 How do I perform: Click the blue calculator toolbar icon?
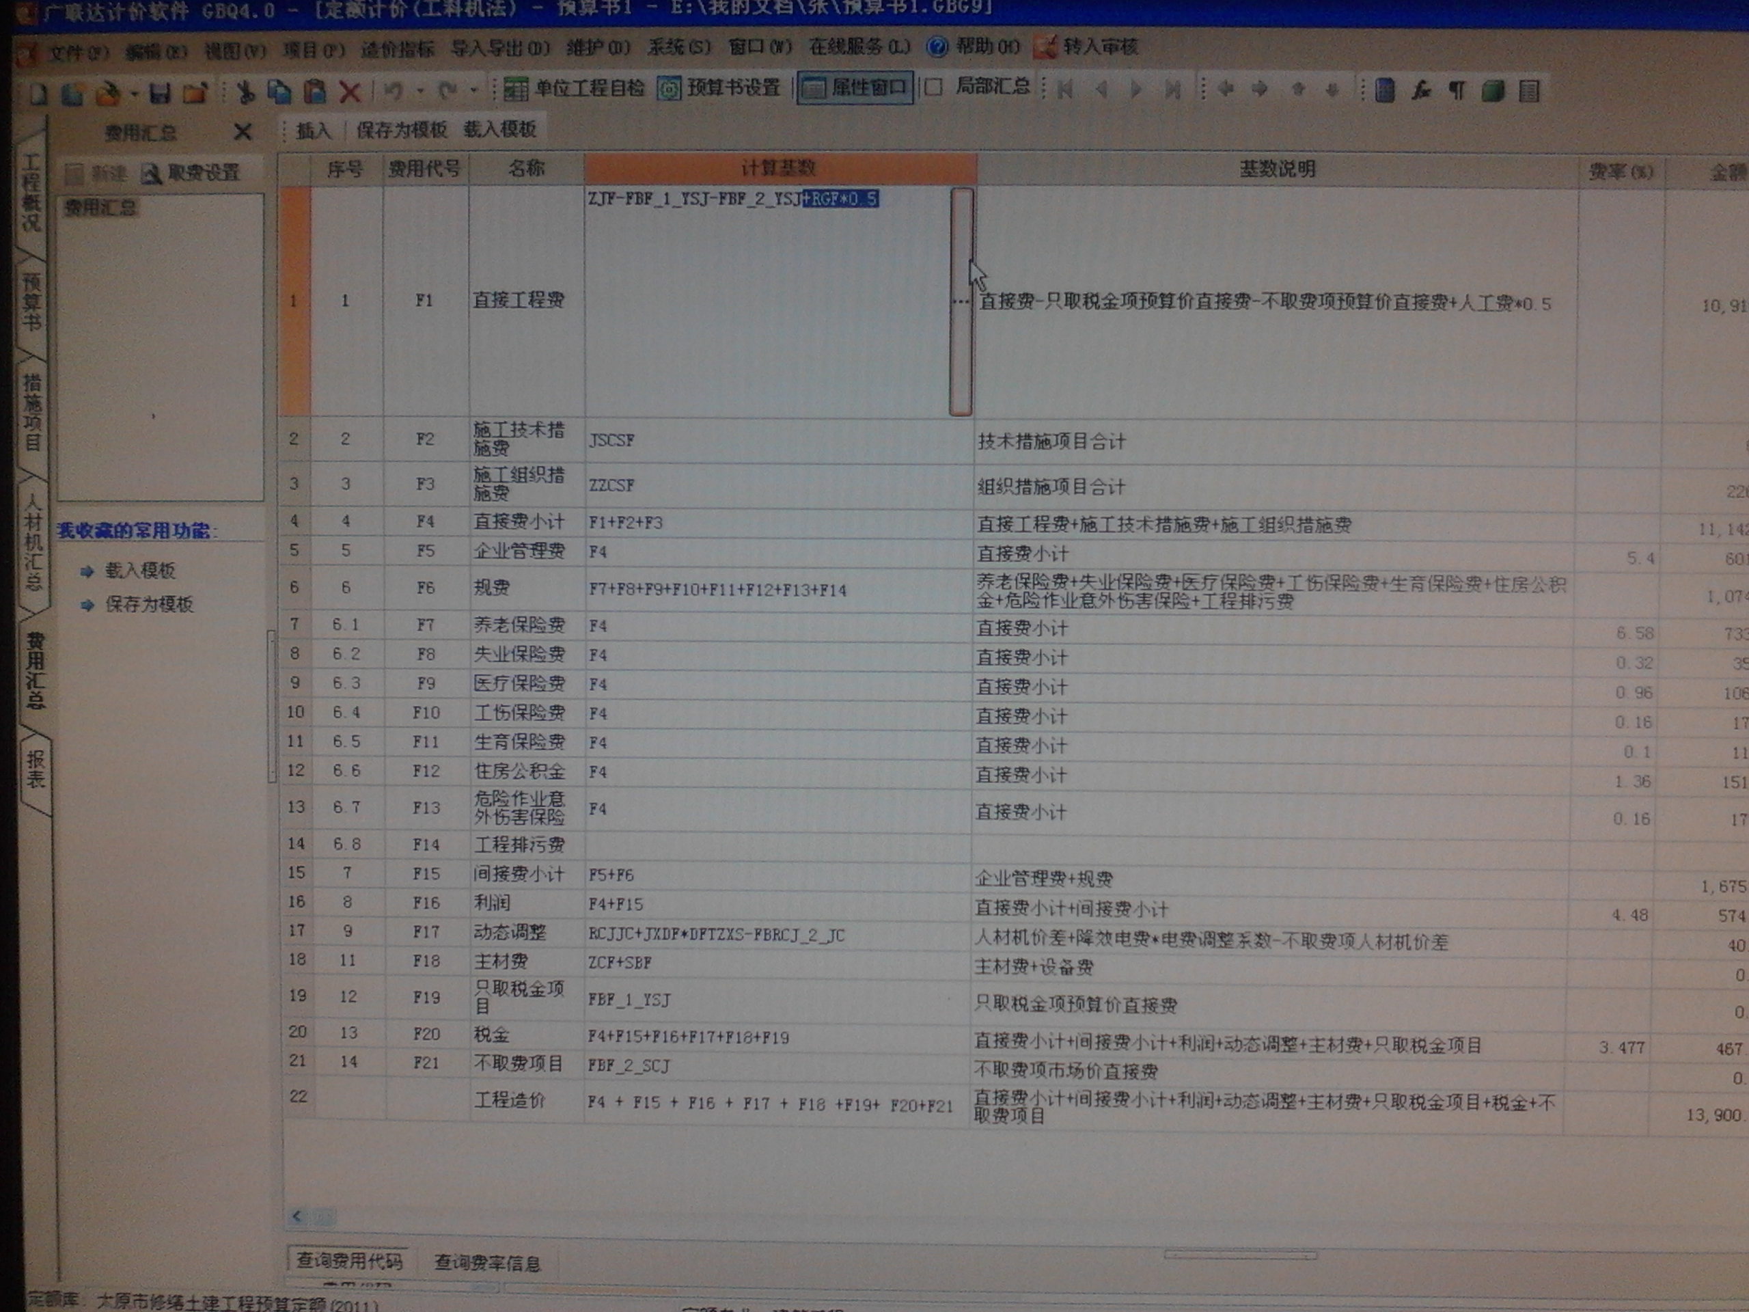click(x=1384, y=90)
